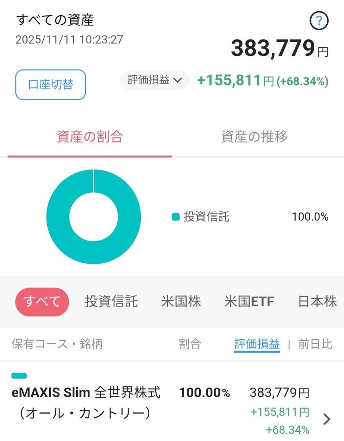Image resolution: width=344 pixels, height=441 pixels.
Task: Open eMAXIS Slim fund details chevron
Action: (x=326, y=419)
